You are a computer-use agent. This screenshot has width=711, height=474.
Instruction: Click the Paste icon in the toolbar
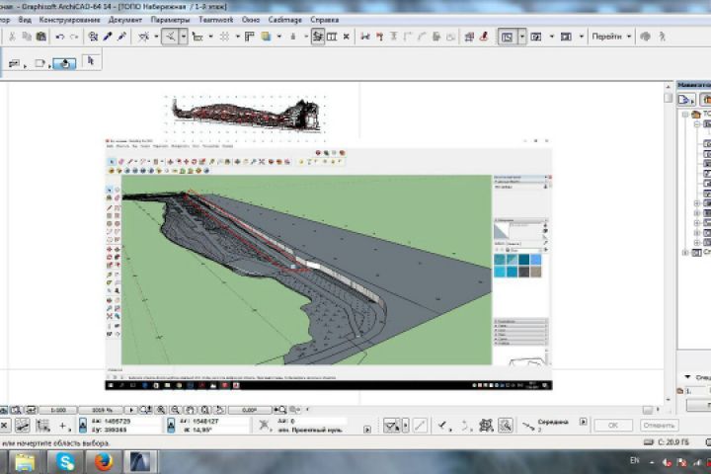(x=40, y=37)
